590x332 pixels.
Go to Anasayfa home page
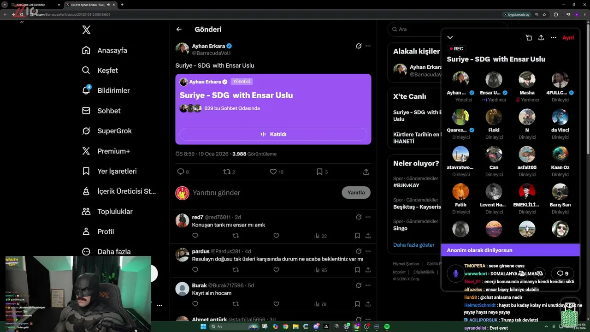(105, 50)
